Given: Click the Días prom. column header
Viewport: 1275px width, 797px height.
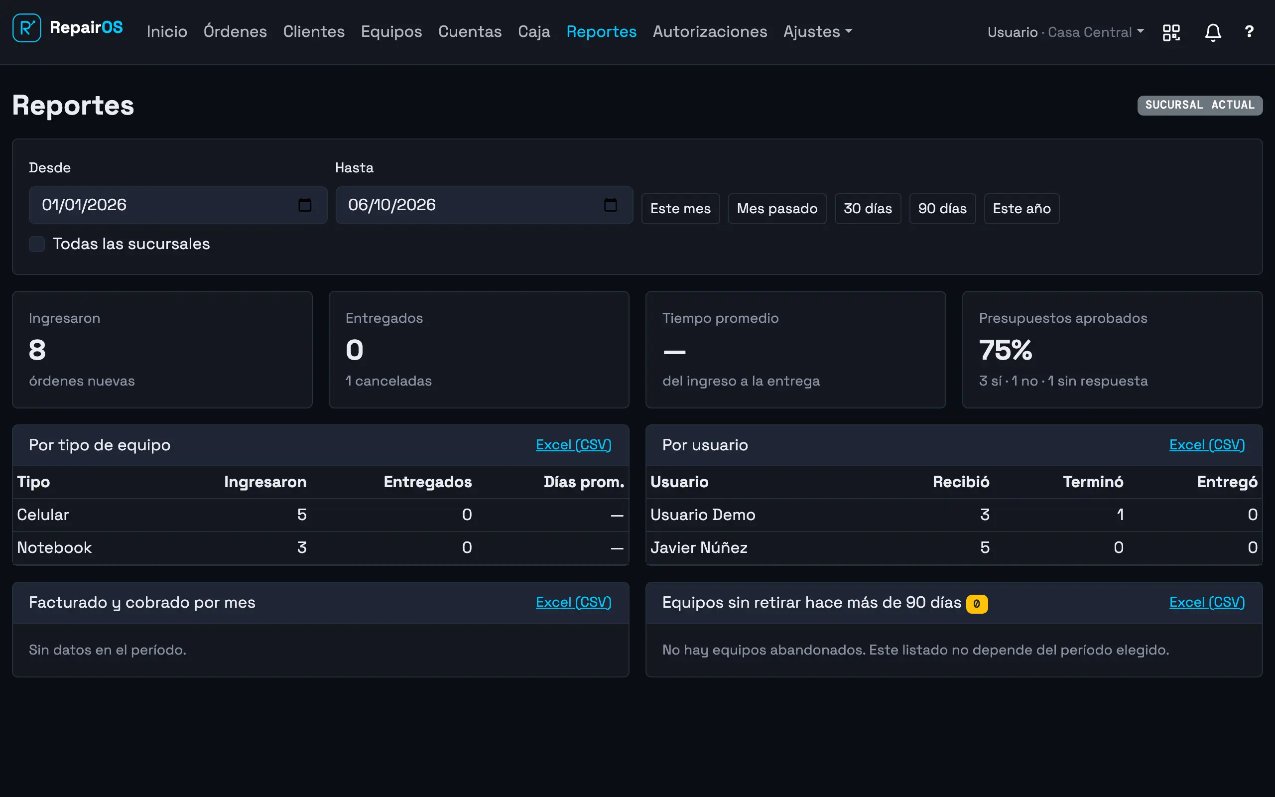Looking at the screenshot, I should pyautogui.click(x=584, y=482).
